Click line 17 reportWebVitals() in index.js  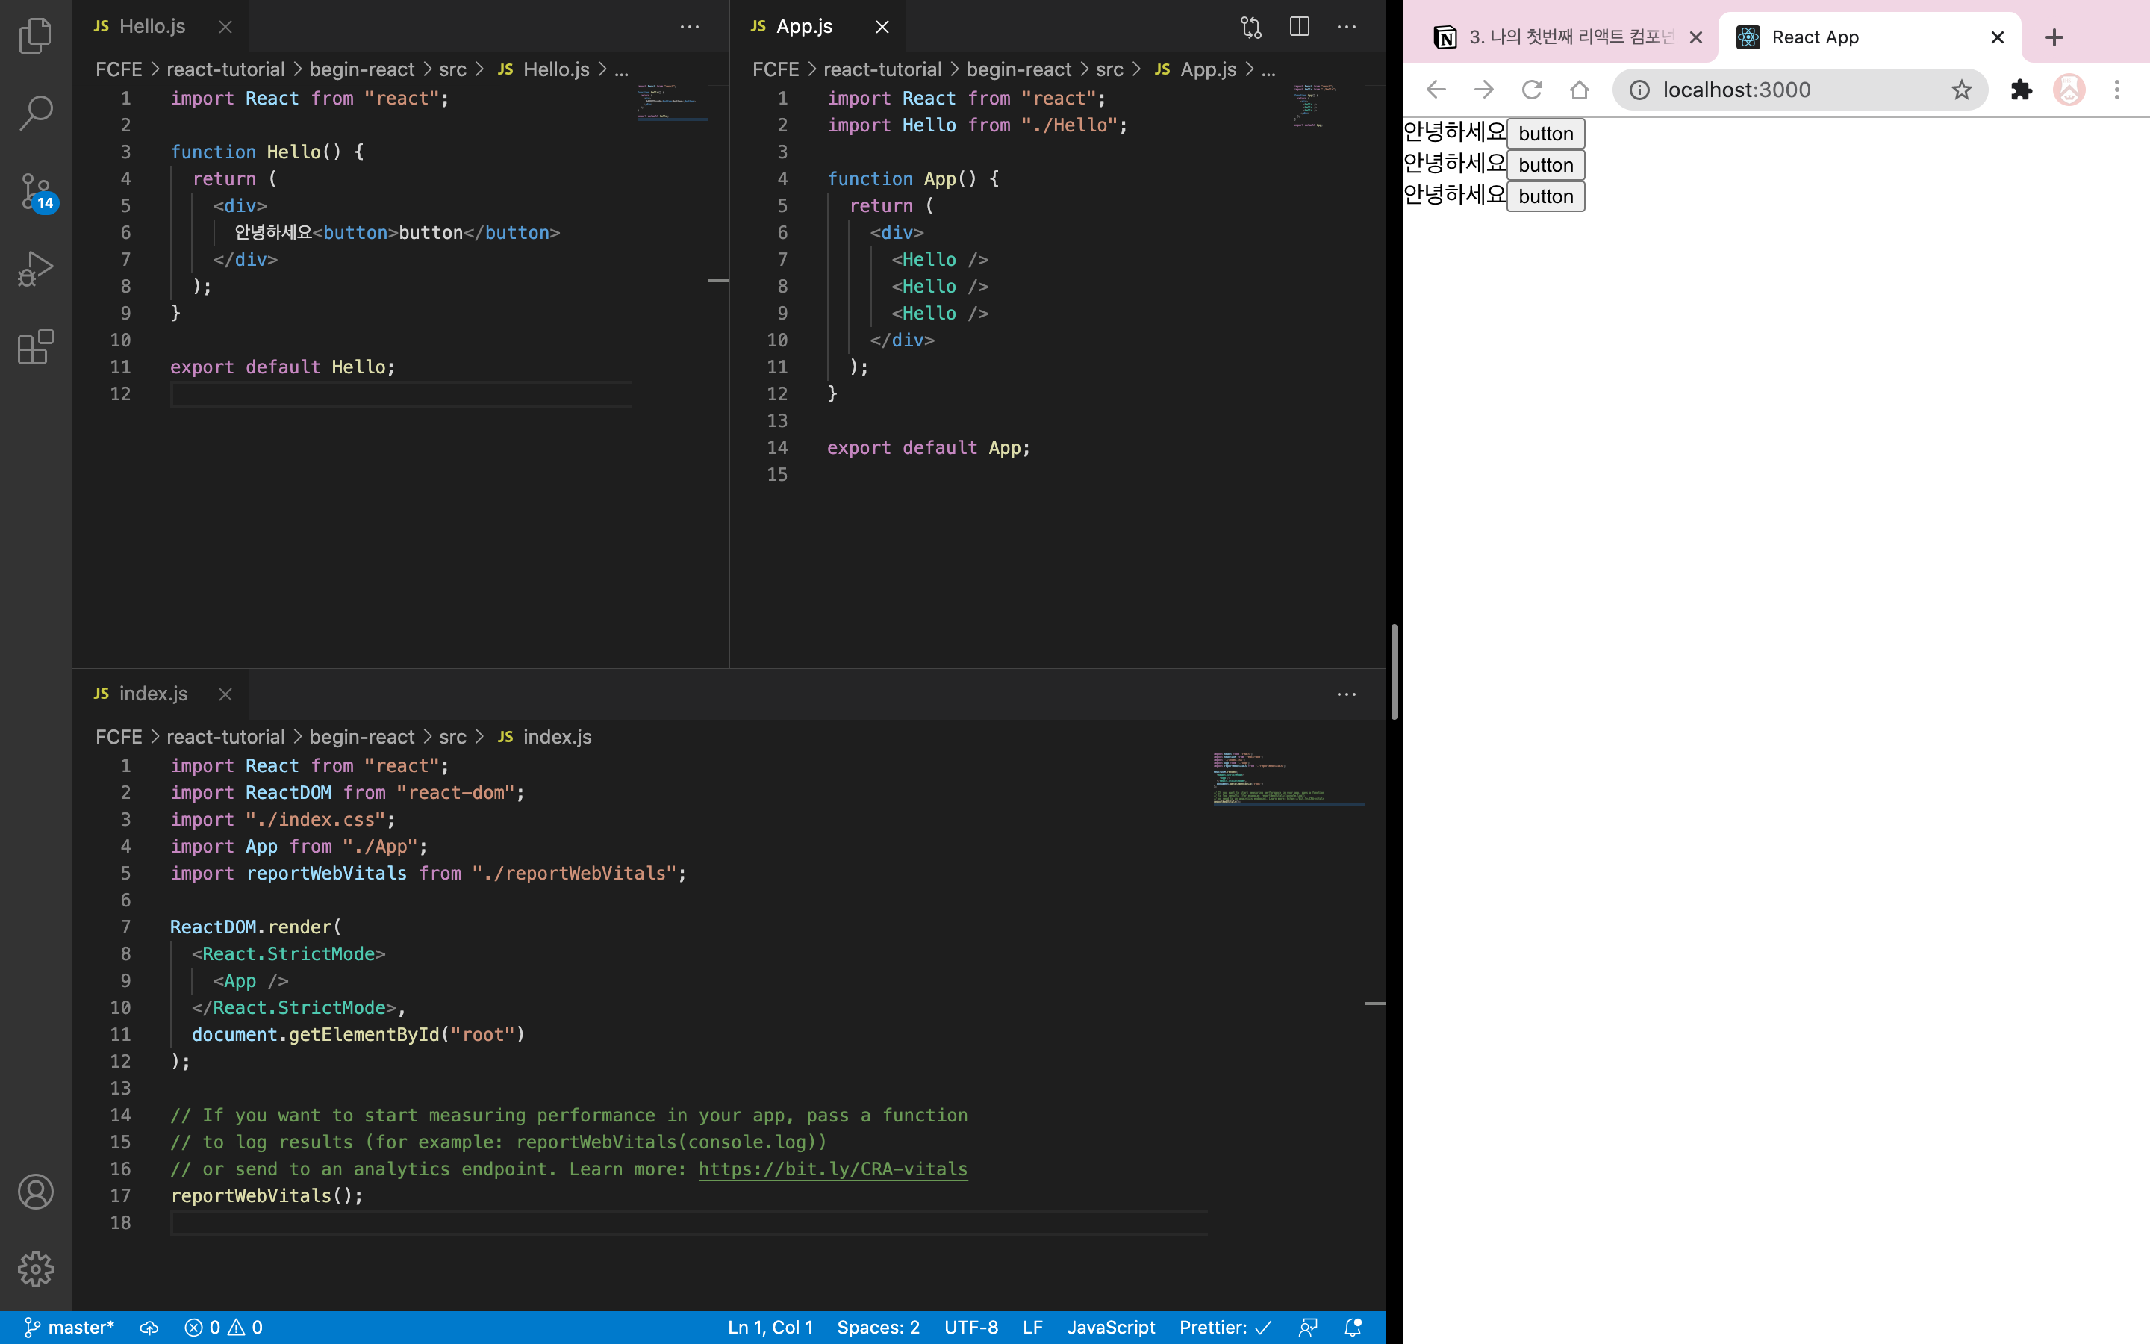click(x=267, y=1195)
